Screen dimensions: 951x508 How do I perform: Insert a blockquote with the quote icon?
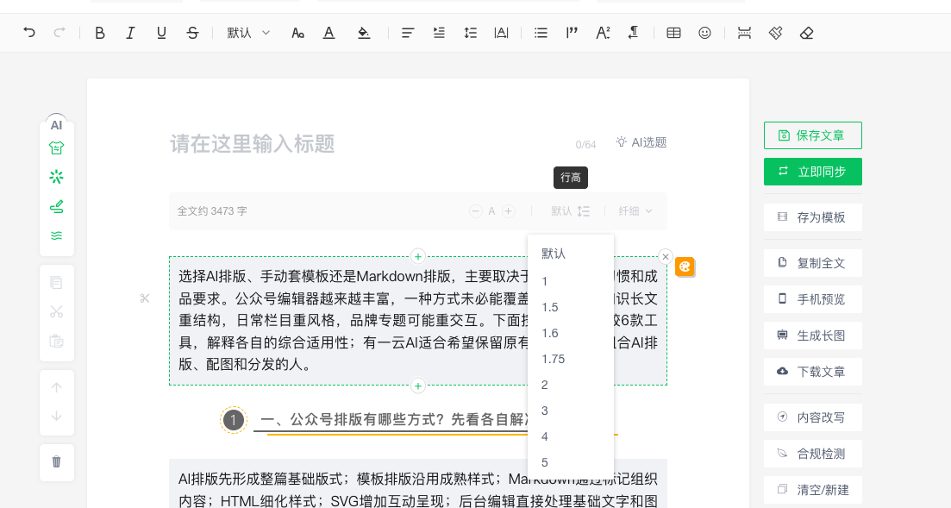(572, 33)
